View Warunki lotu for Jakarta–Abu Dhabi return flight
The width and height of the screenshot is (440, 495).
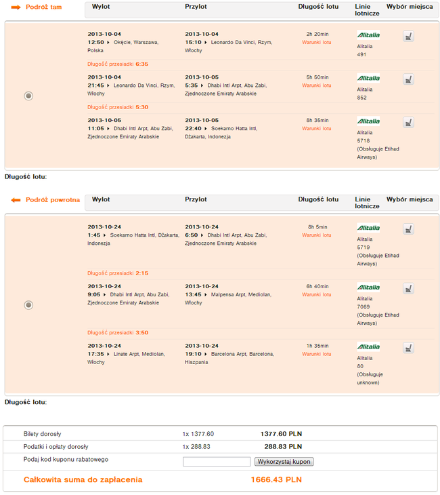(316, 235)
